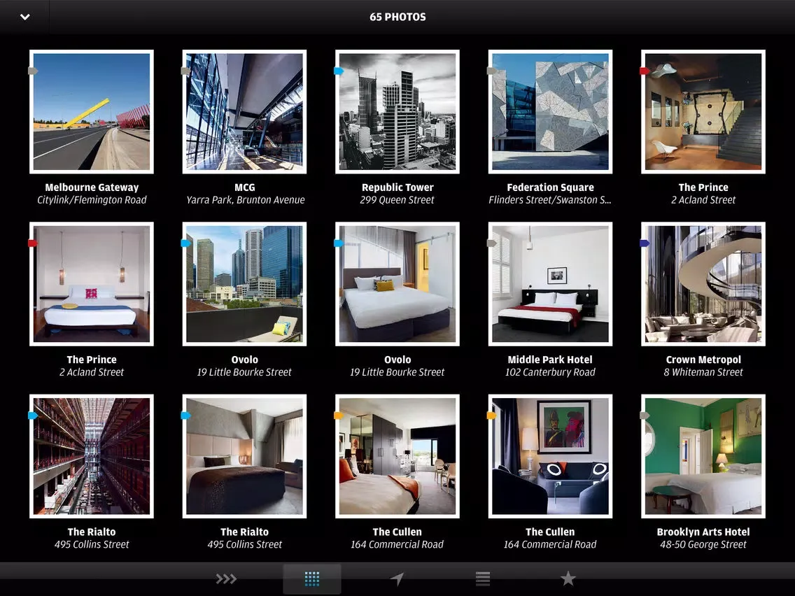
Task: Open the Ovolo skyline terrace thumbnail
Action: click(x=244, y=284)
